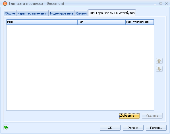
Task: Click the Добавить... button
Action: pos(129,116)
